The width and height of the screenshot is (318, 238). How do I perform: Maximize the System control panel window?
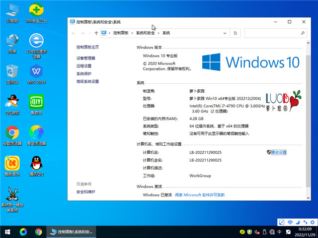pyautogui.click(x=289, y=22)
